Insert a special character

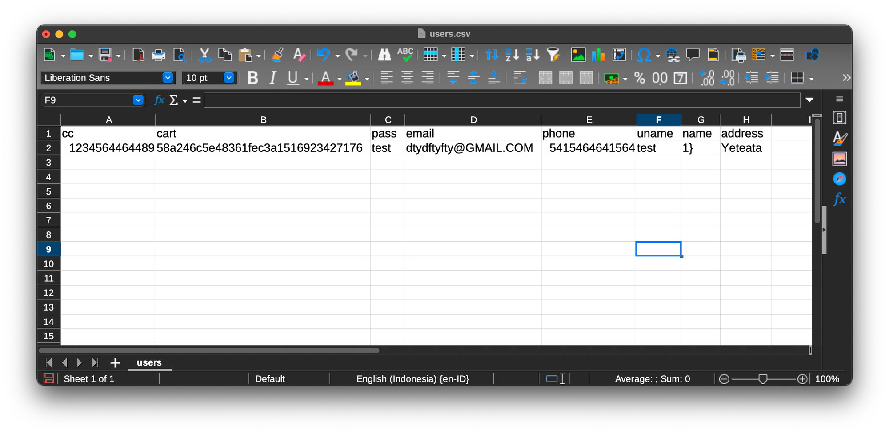pos(644,55)
